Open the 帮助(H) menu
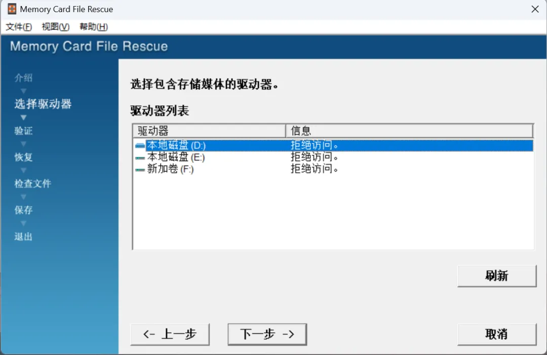Image resolution: width=547 pixels, height=355 pixels. tap(94, 27)
